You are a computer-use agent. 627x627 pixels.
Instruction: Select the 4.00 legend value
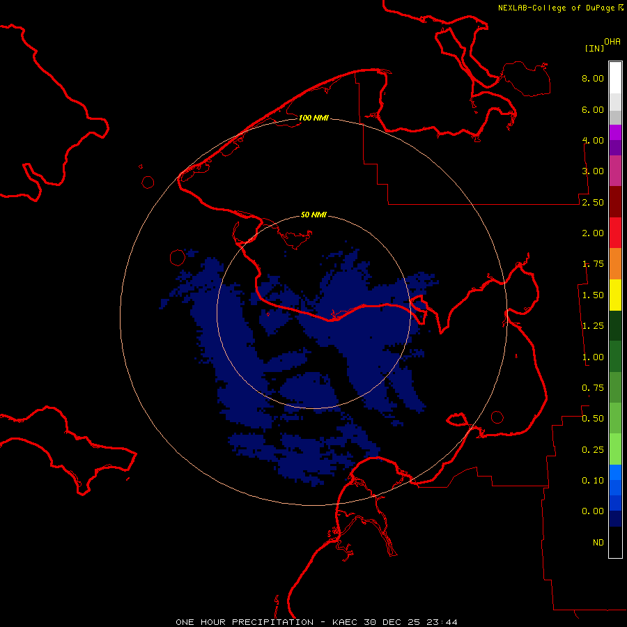click(x=593, y=140)
